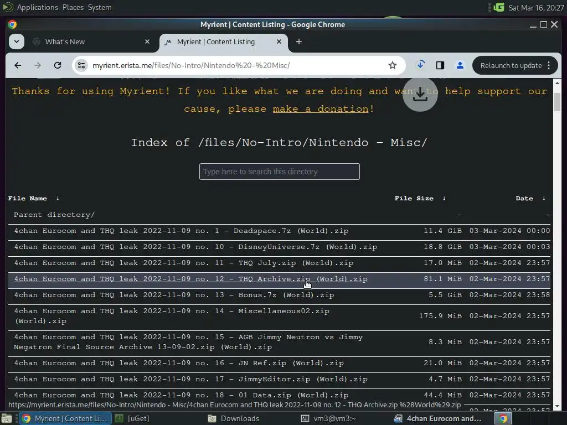Image resolution: width=567 pixels, height=425 pixels.
Task: Open the Chrome downloads toolbar icon
Action: click(421, 65)
